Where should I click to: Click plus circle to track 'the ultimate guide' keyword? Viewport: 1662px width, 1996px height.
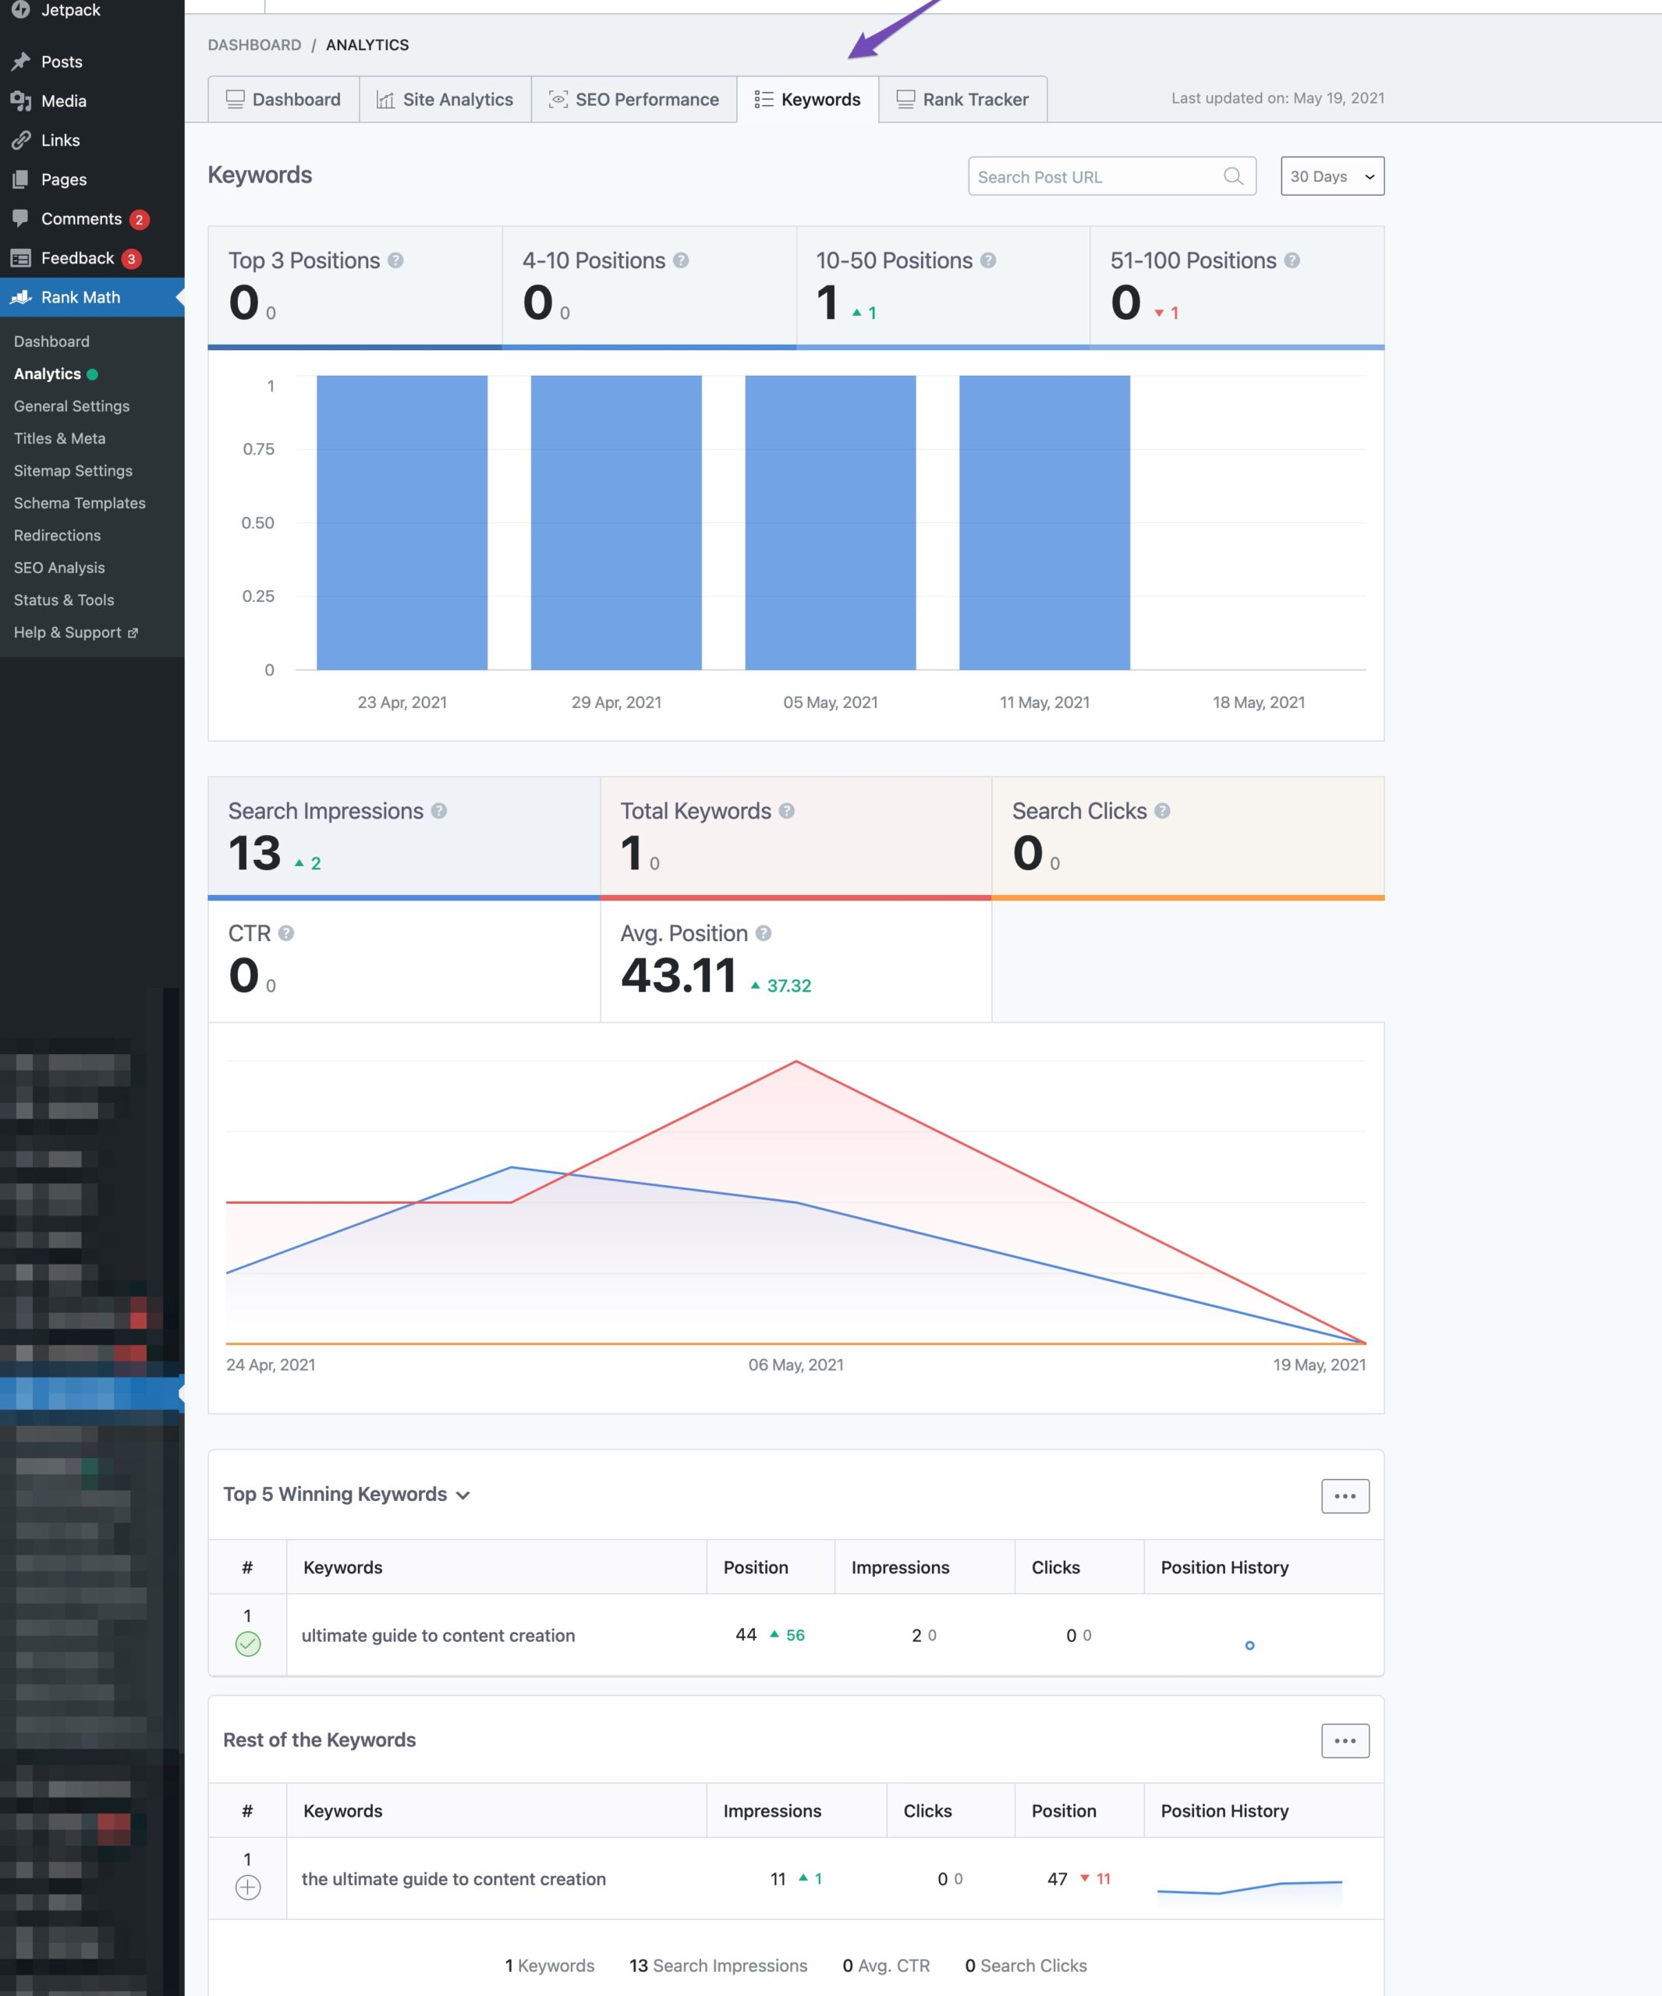point(247,1887)
